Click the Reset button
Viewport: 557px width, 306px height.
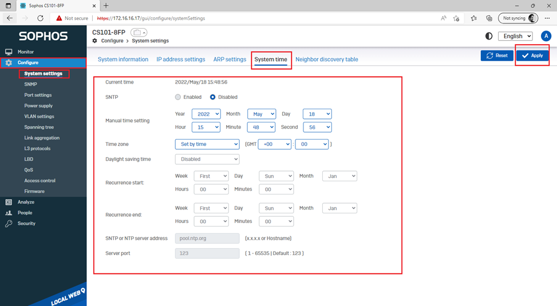(496, 55)
